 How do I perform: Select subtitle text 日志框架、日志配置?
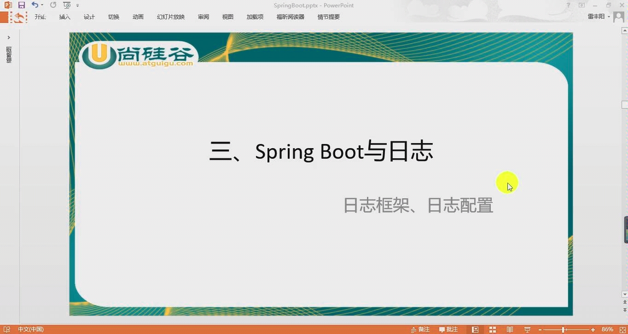(419, 205)
